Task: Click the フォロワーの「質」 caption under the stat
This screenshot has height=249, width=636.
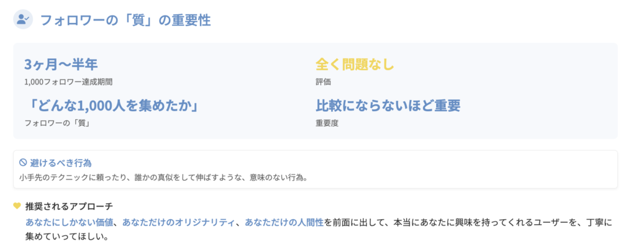Action: 58,123
